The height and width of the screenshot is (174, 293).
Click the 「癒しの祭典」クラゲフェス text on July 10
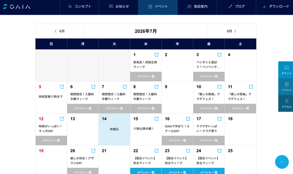[208, 97]
